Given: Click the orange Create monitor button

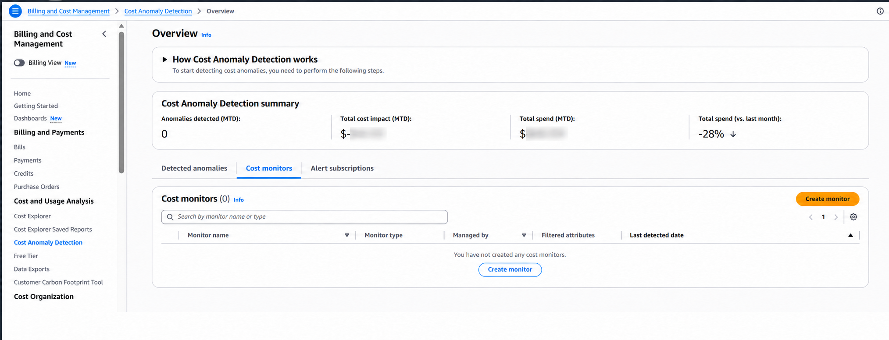Looking at the screenshot, I should (x=827, y=199).
